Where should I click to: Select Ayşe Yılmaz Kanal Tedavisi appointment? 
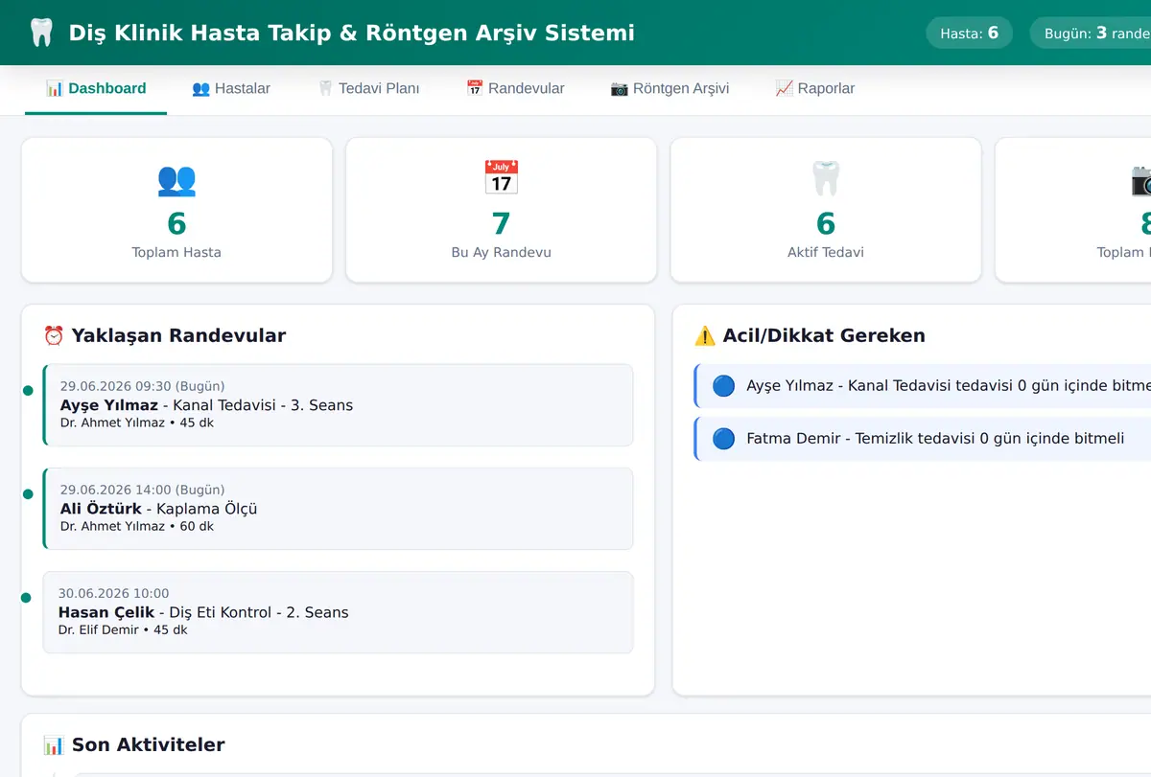339,405
